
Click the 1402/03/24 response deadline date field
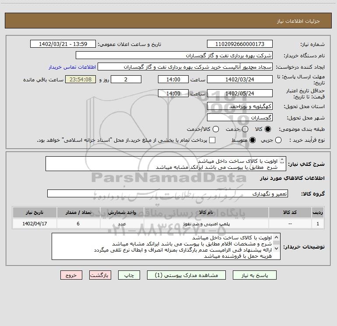pyautogui.click(x=240, y=79)
